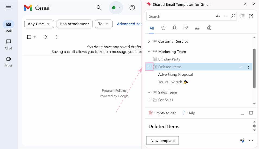Click the ## insert macro icon
This screenshot has height=149, width=259.
(242, 140)
